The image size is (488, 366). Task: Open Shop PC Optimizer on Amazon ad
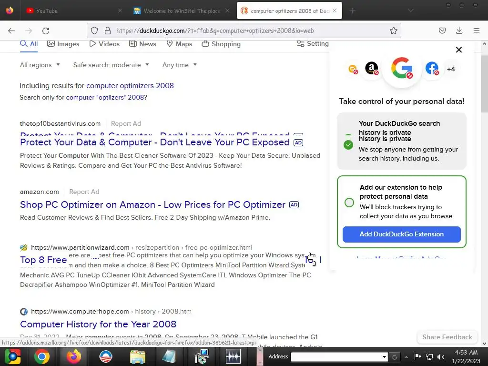152,204
